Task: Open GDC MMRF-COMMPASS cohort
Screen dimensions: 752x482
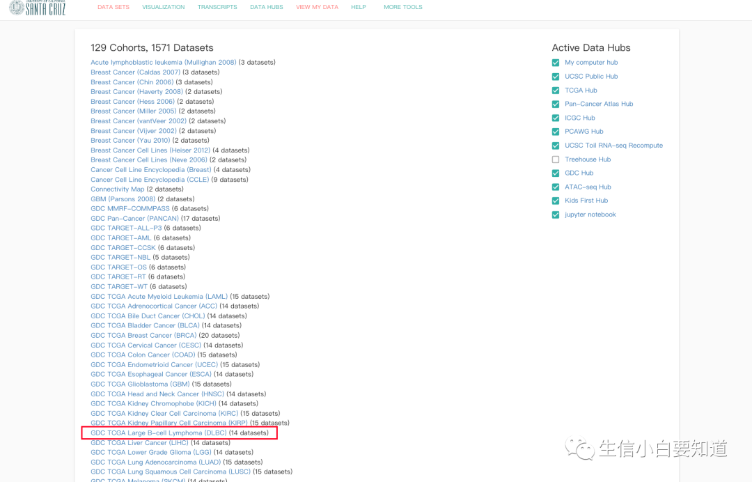Action: coord(130,209)
